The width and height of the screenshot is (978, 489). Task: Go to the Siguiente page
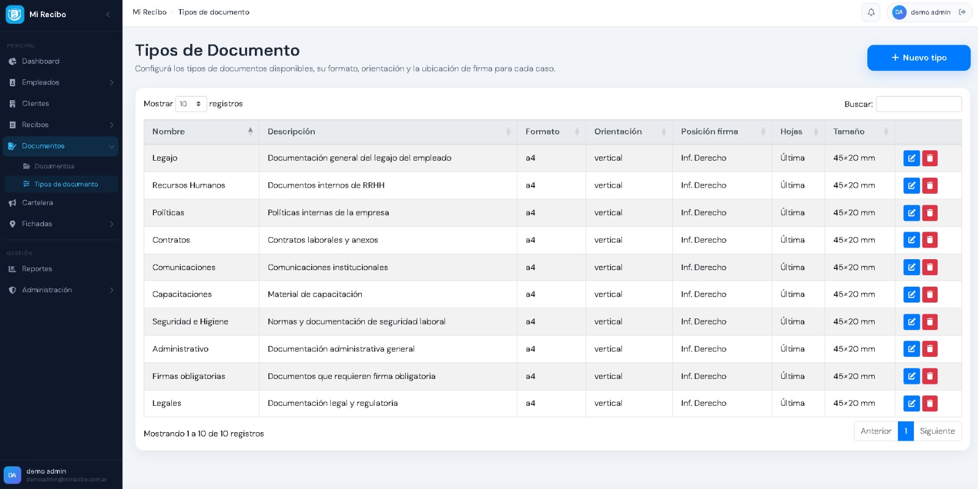tap(937, 432)
